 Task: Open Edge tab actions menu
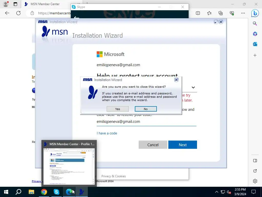click(x=15, y=4)
